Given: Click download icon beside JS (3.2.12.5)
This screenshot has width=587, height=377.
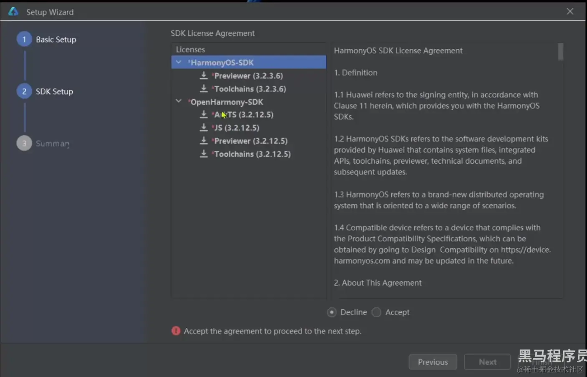Looking at the screenshot, I should point(204,127).
